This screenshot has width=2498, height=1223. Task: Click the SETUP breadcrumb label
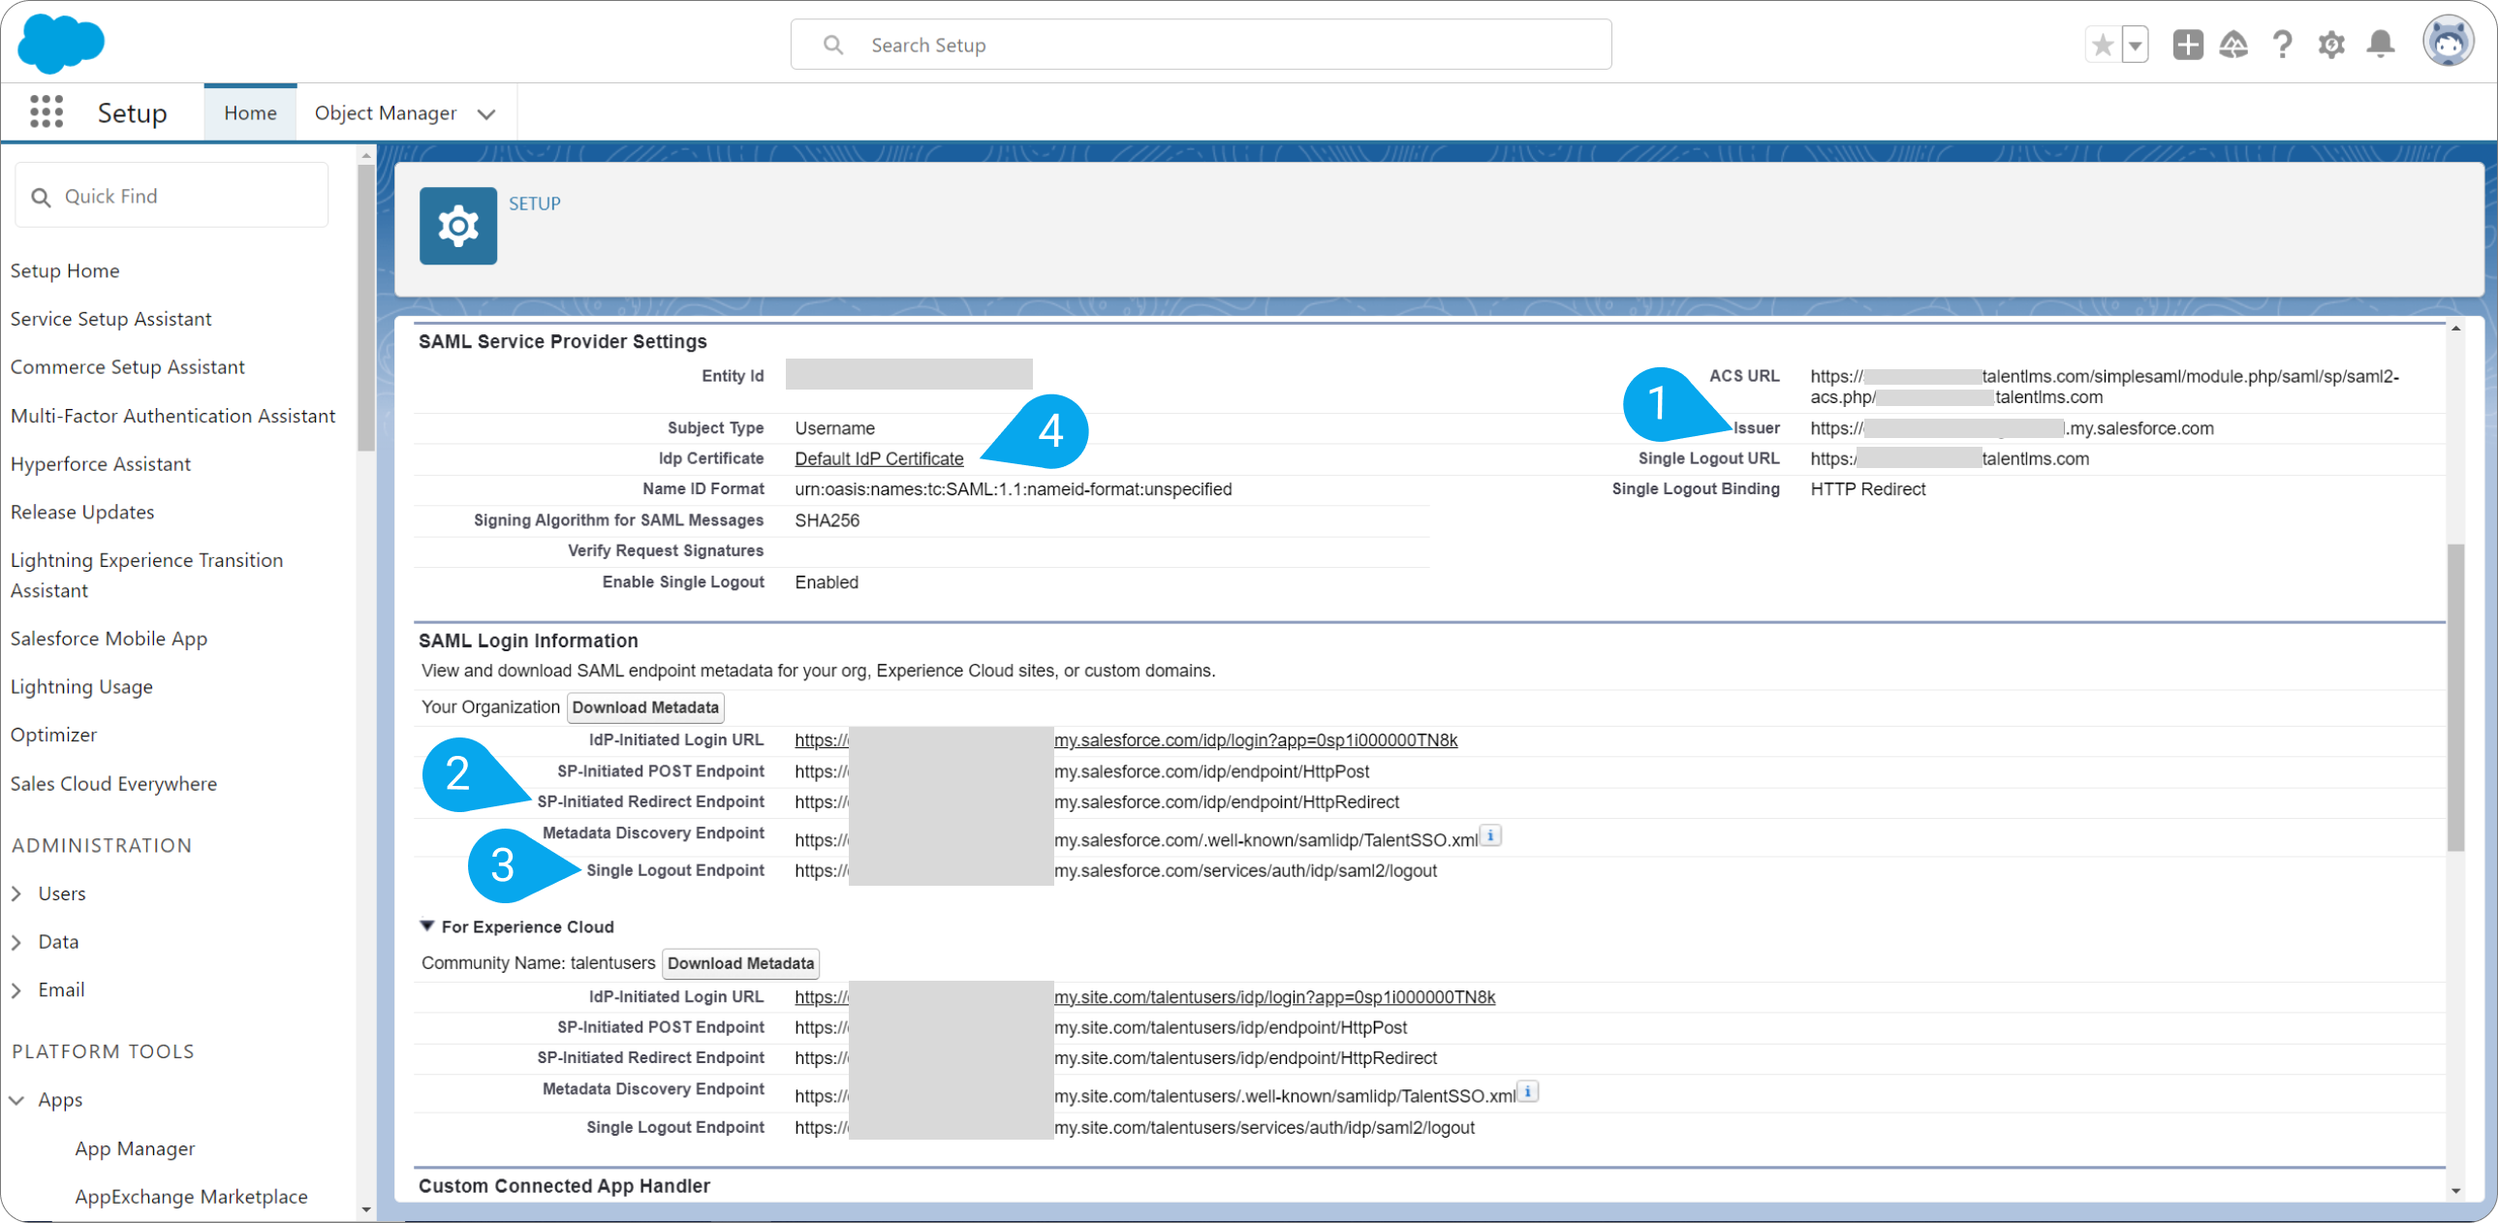tap(534, 204)
